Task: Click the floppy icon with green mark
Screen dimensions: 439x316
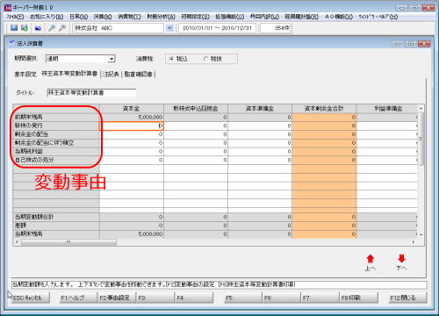Action: click(x=25, y=28)
